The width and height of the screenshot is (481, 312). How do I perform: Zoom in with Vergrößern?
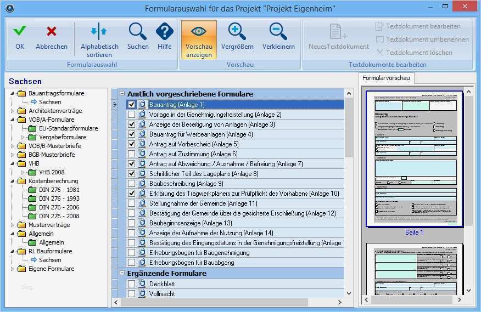pyautogui.click(x=237, y=37)
